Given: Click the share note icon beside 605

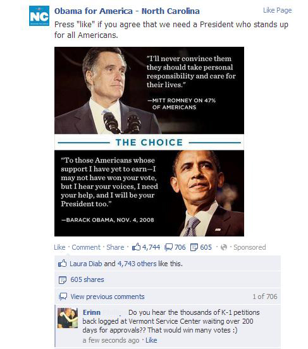Looking at the screenshot, I should point(194,247).
